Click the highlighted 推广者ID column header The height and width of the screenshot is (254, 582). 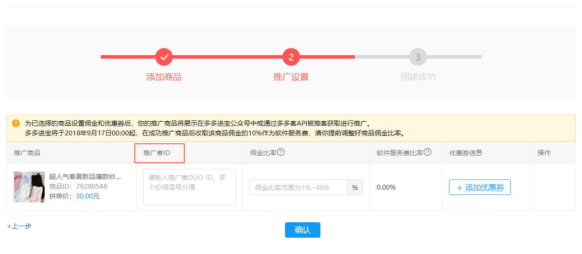click(160, 153)
